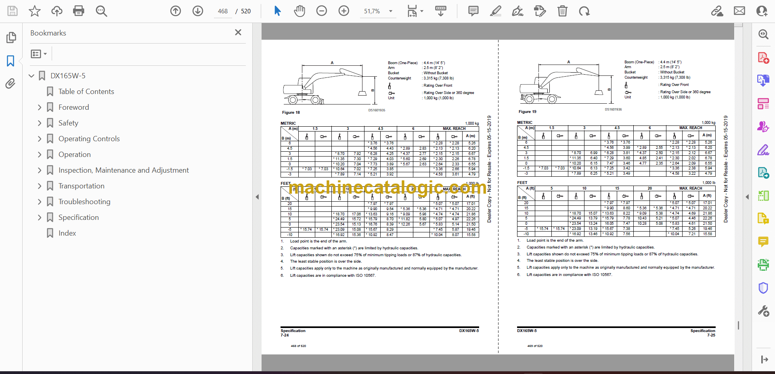This screenshot has width=775, height=374.
Task: Expand the Safety bookmark
Action: (x=40, y=123)
